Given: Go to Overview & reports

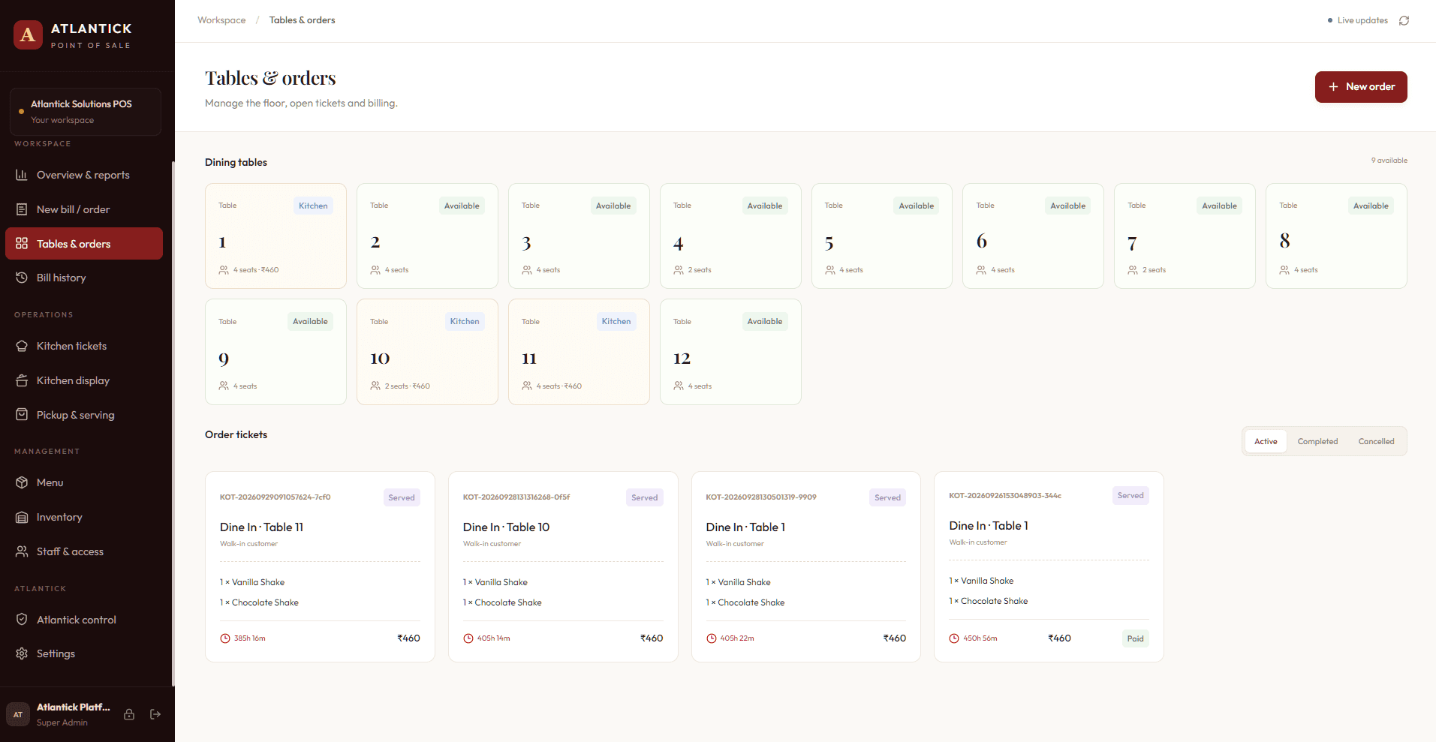Looking at the screenshot, I should click(x=84, y=175).
